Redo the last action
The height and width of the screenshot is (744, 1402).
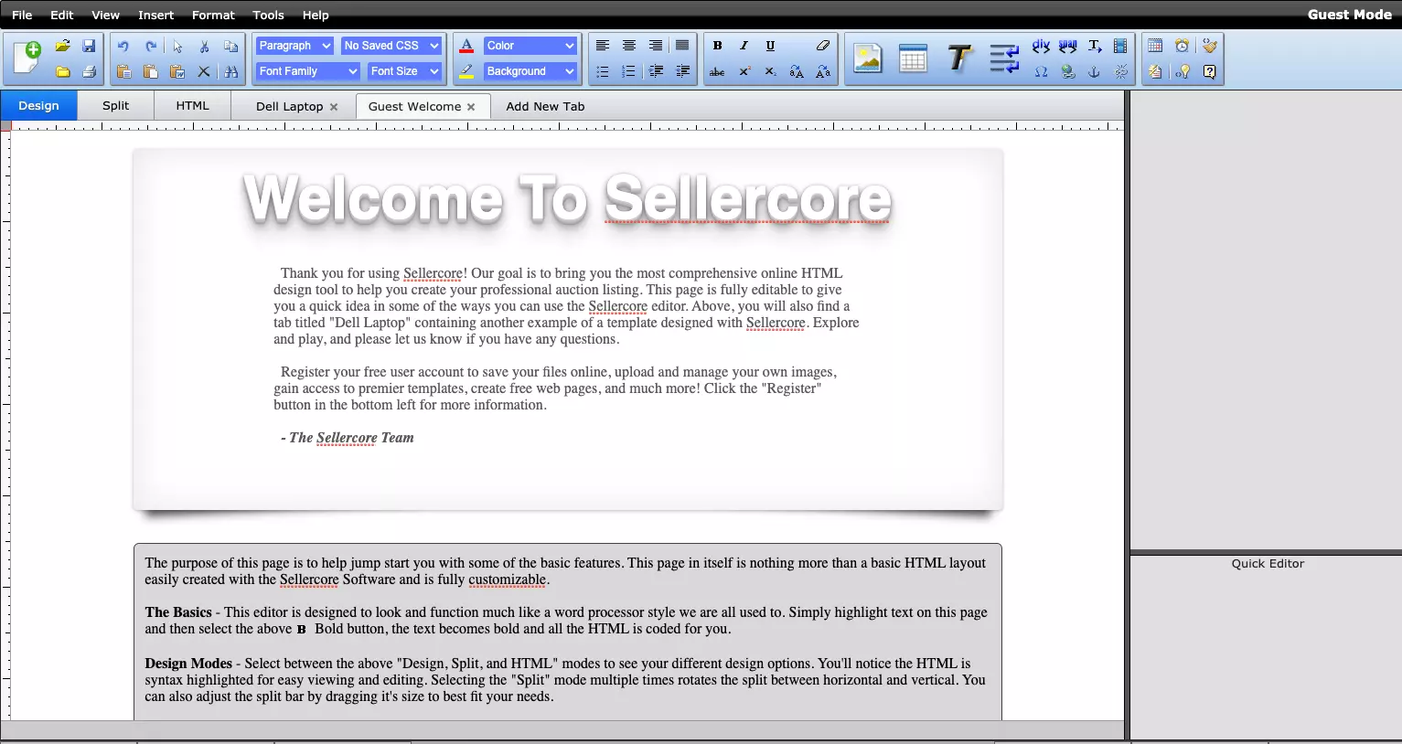151,46
